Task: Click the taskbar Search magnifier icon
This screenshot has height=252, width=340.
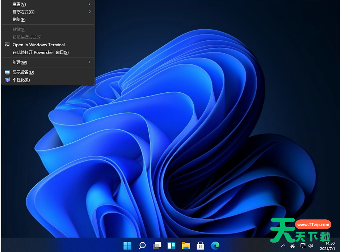Action: [x=142, y=246]
